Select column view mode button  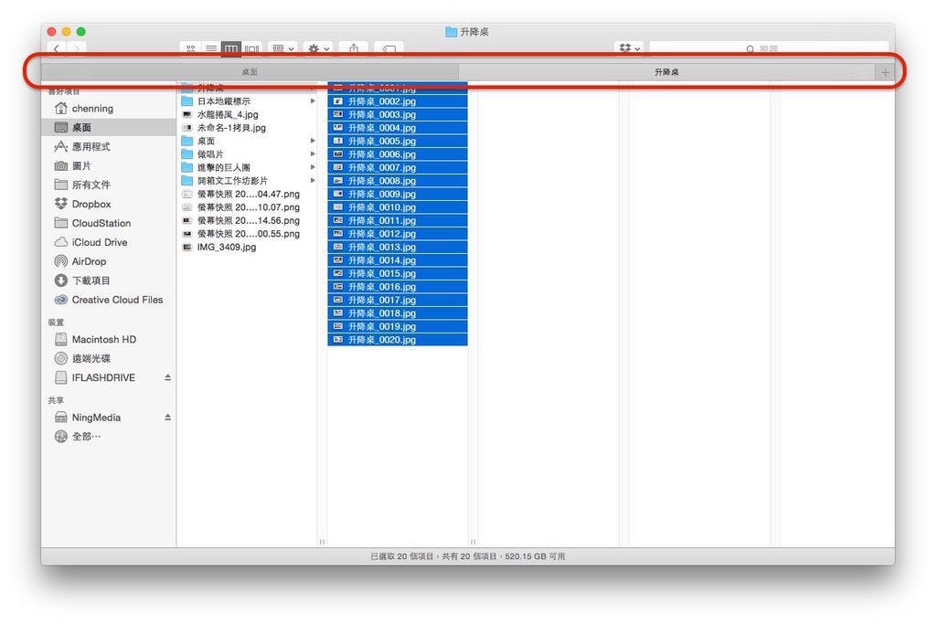pos(231,48)
